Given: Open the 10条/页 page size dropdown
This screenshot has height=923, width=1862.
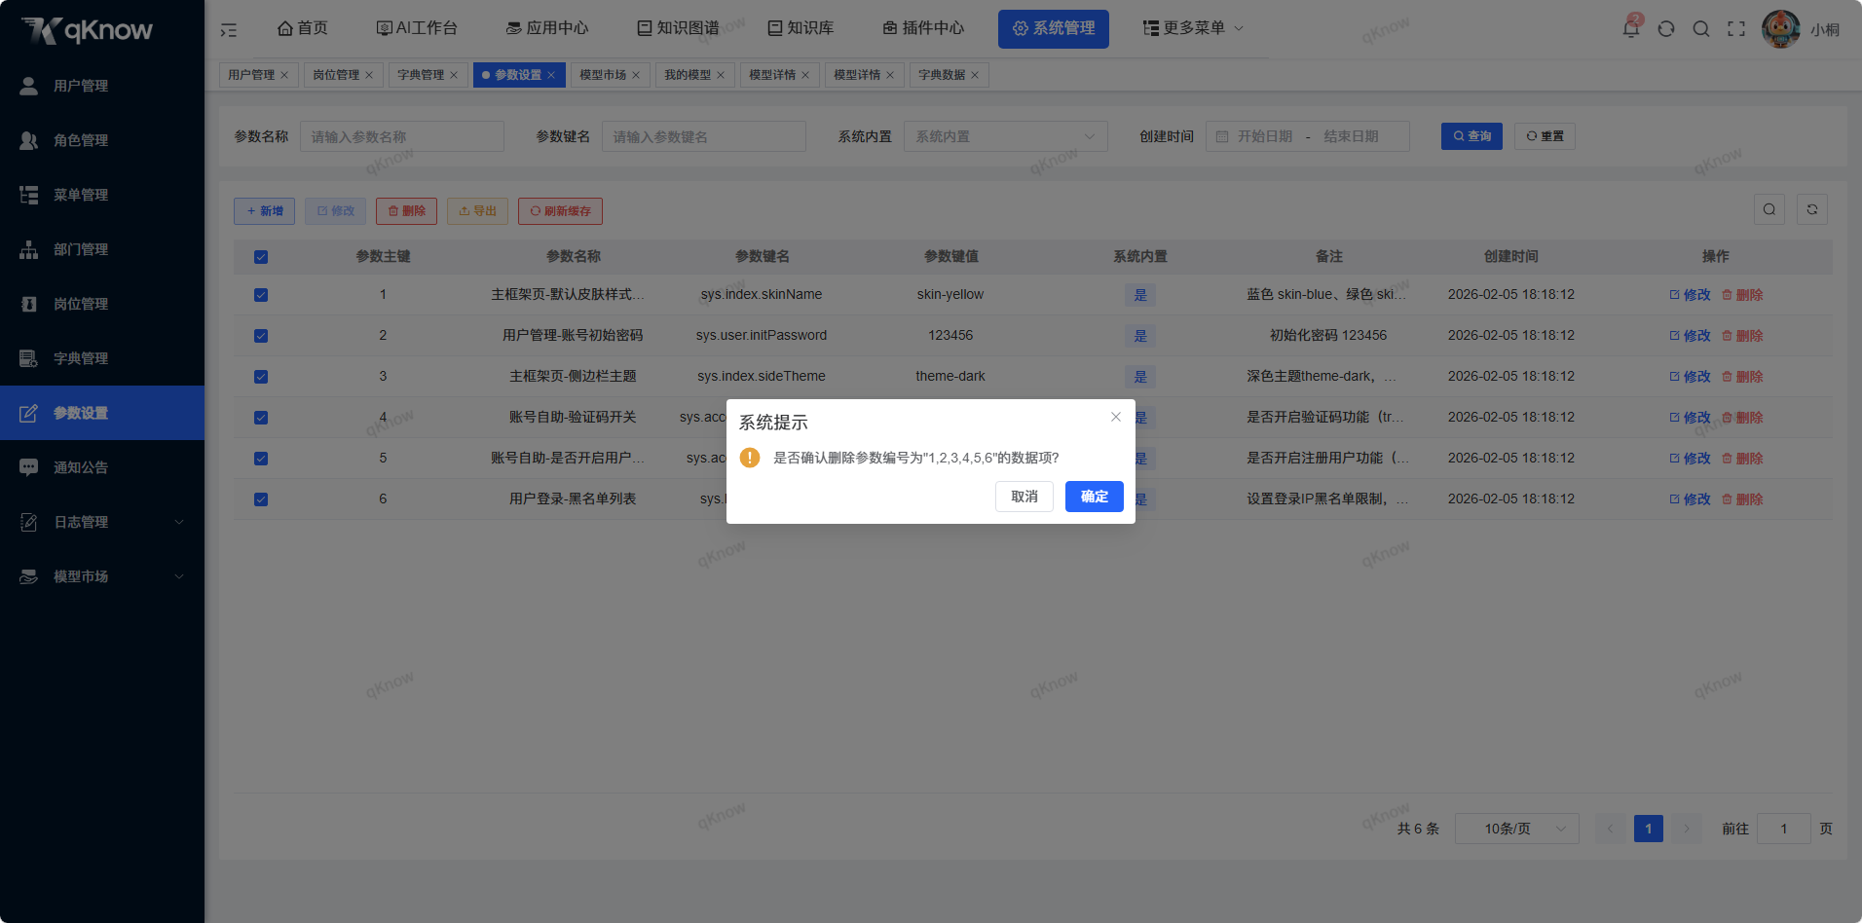Looking at the screenshot, I should (1516, 829).
